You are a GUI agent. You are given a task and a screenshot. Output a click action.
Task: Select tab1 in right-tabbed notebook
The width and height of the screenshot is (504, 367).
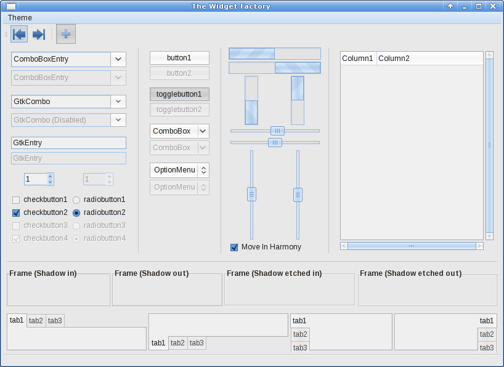(x=487, y=321)
